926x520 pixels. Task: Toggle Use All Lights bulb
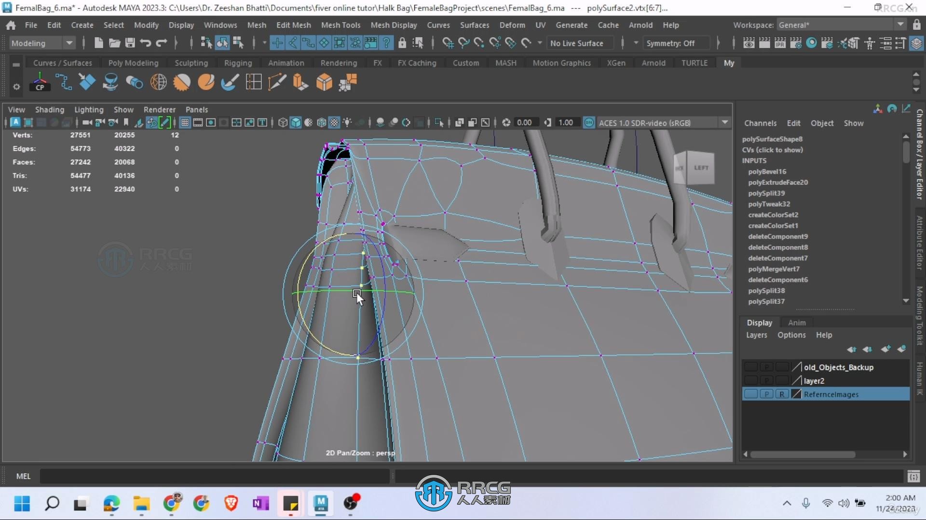[347, 123]
